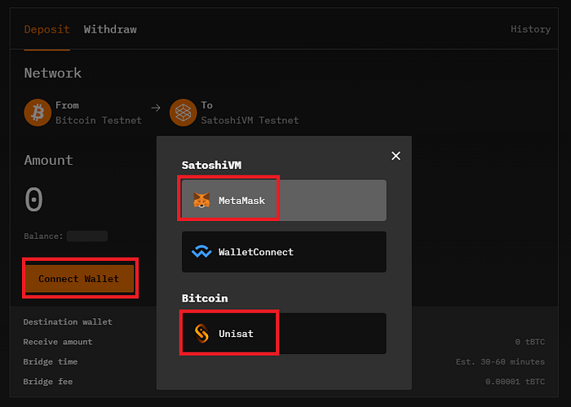This screenshot has height=407, width=571.
Task: Select the From Bitcoin Testnet network
Action: (x=82, y=113)
